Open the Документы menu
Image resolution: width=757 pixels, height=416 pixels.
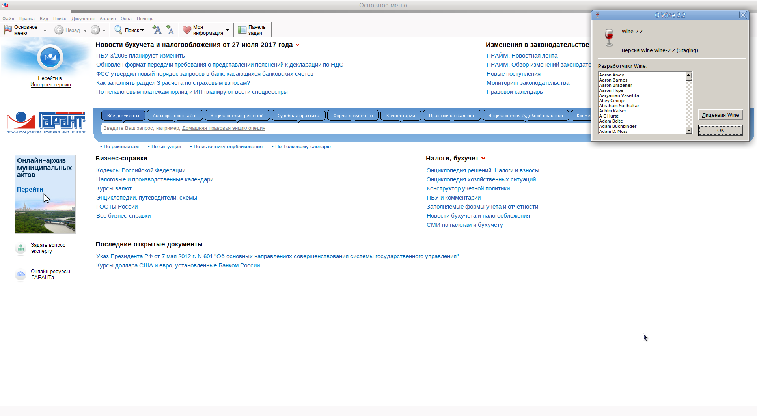[x=83, y=19]
